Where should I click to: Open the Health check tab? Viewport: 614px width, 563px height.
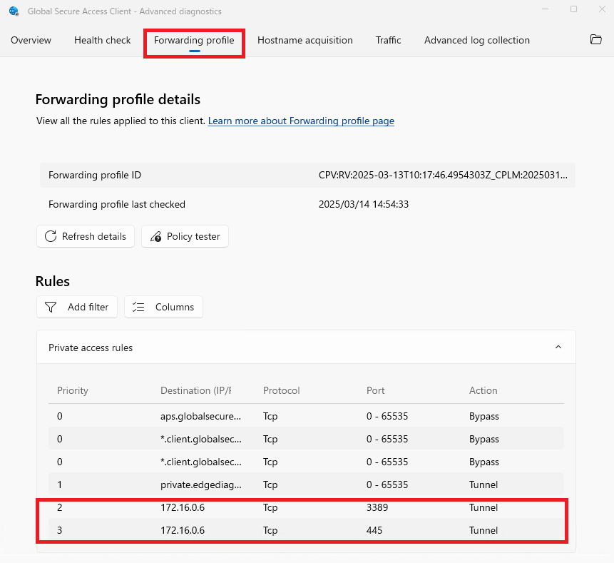(102, 40)
